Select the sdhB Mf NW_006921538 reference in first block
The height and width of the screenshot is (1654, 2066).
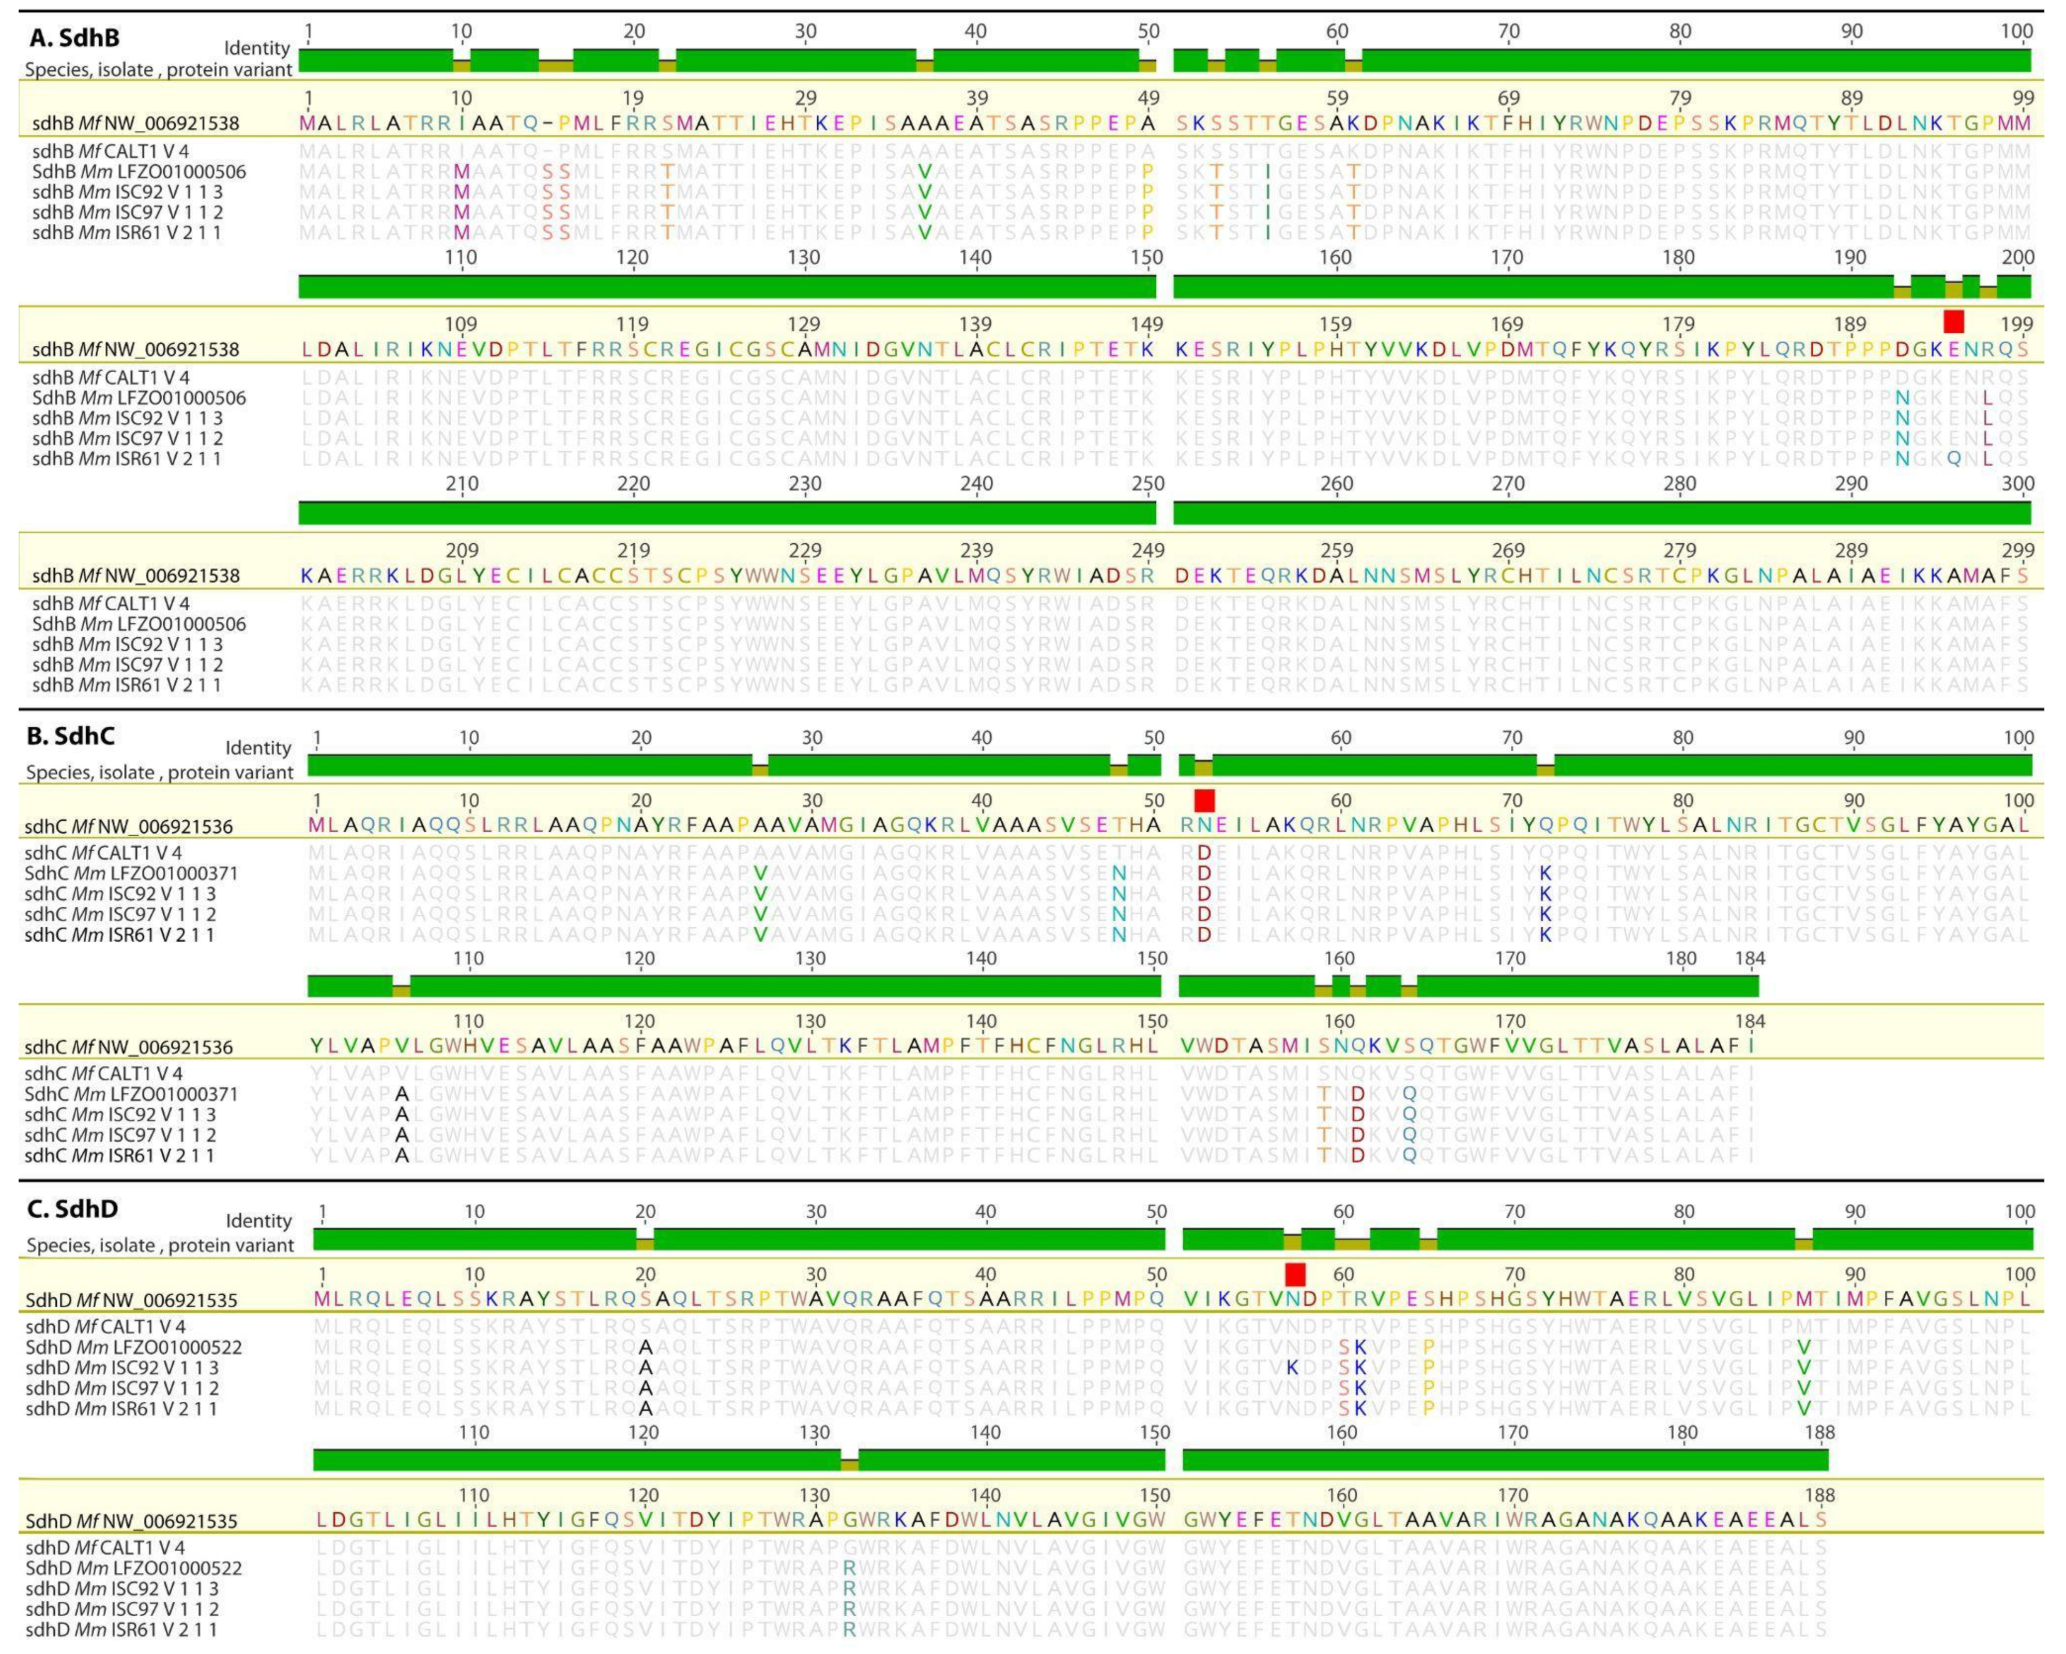tap(135, 122)
